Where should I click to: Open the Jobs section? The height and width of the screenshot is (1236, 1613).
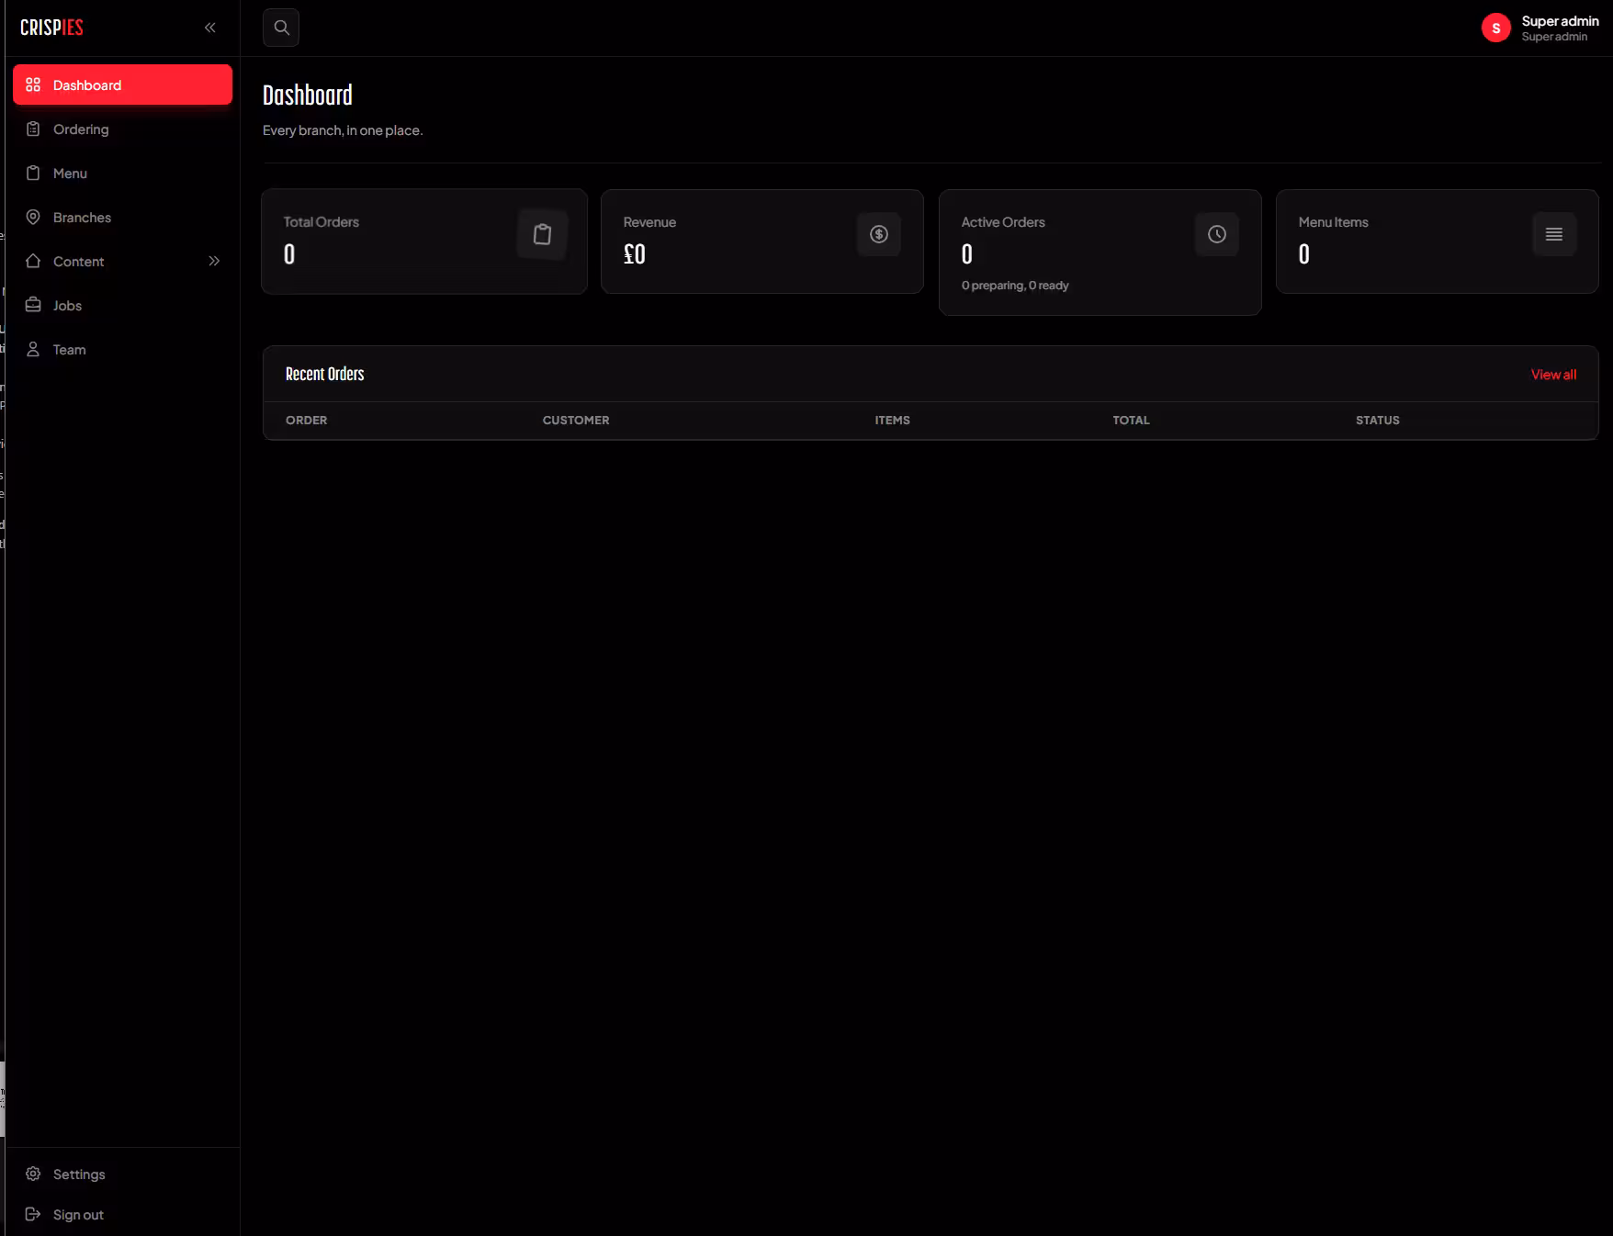[122, 305]
